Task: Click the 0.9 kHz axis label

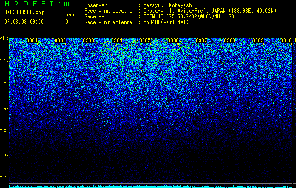Action: point(4,108)
